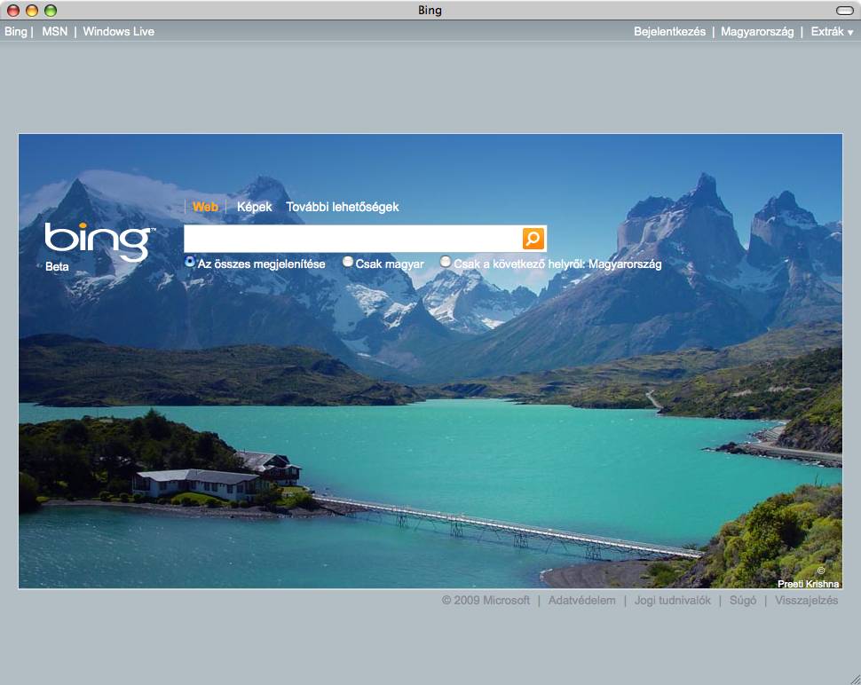The width and height of the screenshot is (861, 685).
Task: Select the 'Csak magyar' radio option
Action: pos(348,263)
